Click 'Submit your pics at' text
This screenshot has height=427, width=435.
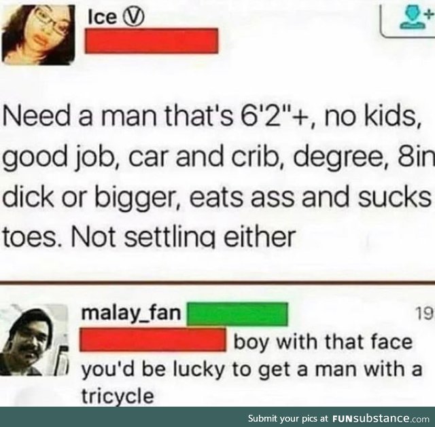tap(288, 418)
